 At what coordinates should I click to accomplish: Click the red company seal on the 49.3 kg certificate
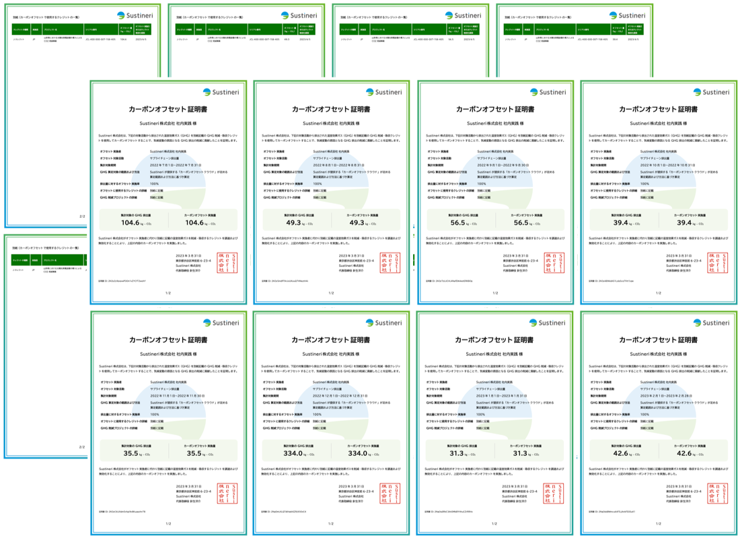[x=390, y=263]
